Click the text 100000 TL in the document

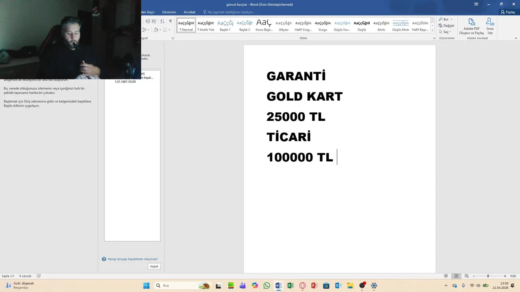click(x=300, y=157)
